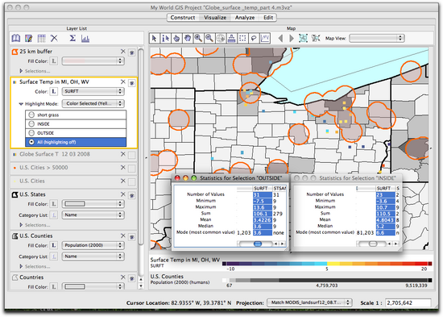
Task: Select the pointing-hand link tool
Action: (176, 38)
